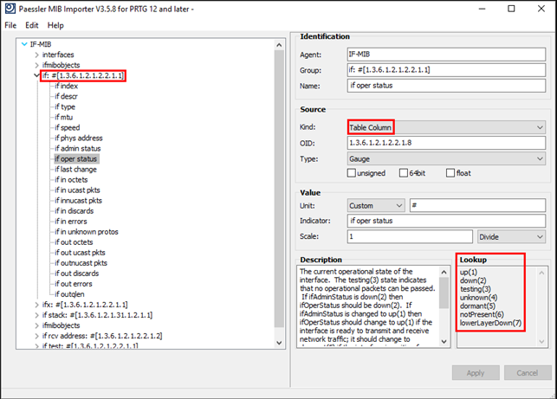Select the if out ucast pkts item
Viewport: 557px width, 399px height.
coord(80,253)
